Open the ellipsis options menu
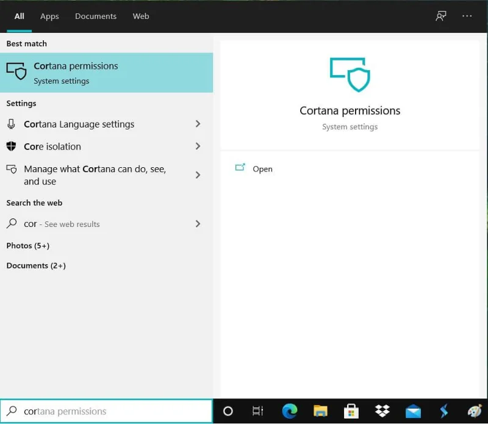488x424 pixels. tap(467, 16)
